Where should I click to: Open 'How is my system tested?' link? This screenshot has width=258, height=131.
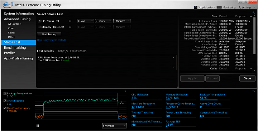[x=52, y=40]
